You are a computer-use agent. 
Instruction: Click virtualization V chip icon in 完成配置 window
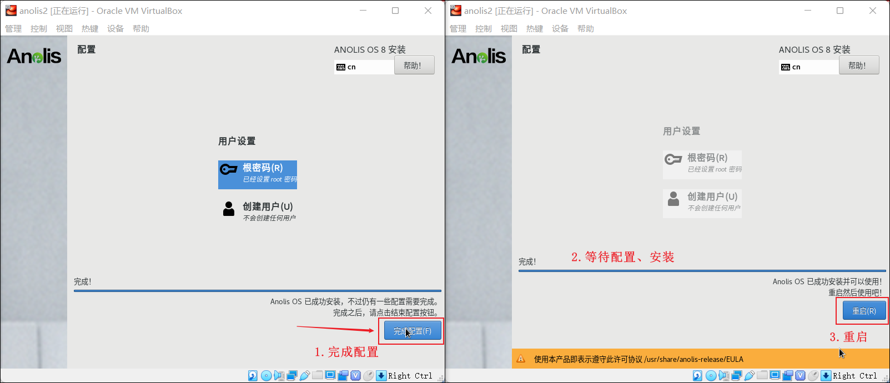(x=356, y=376)
